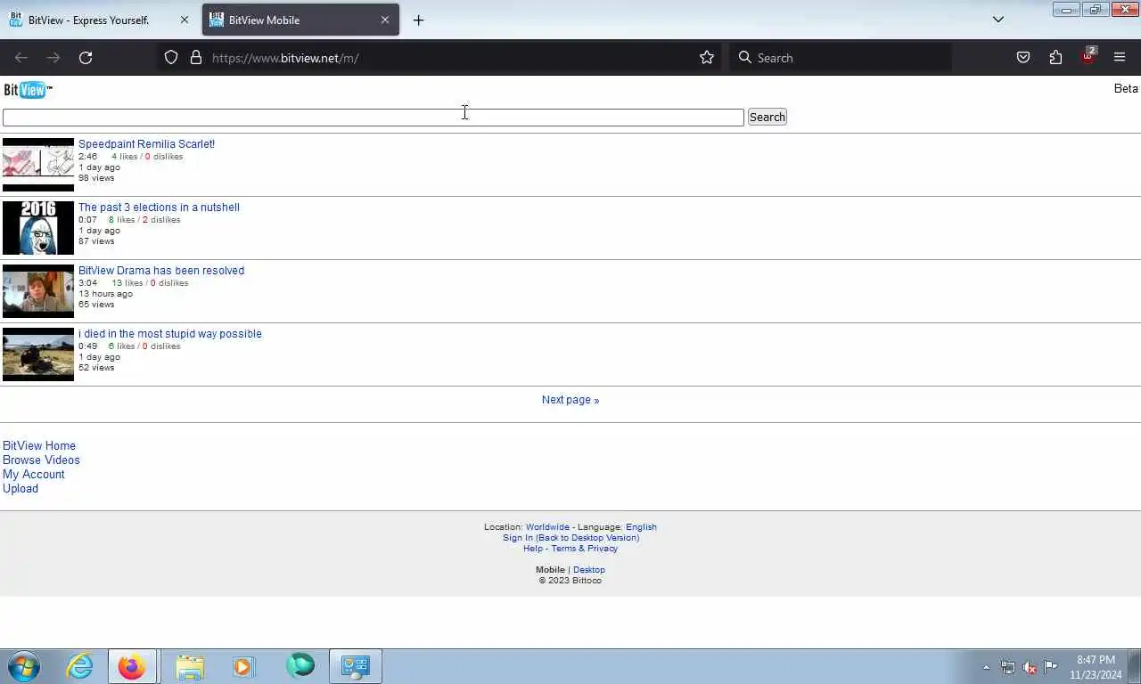Reload the page with the refresh icon

[86, 58]
